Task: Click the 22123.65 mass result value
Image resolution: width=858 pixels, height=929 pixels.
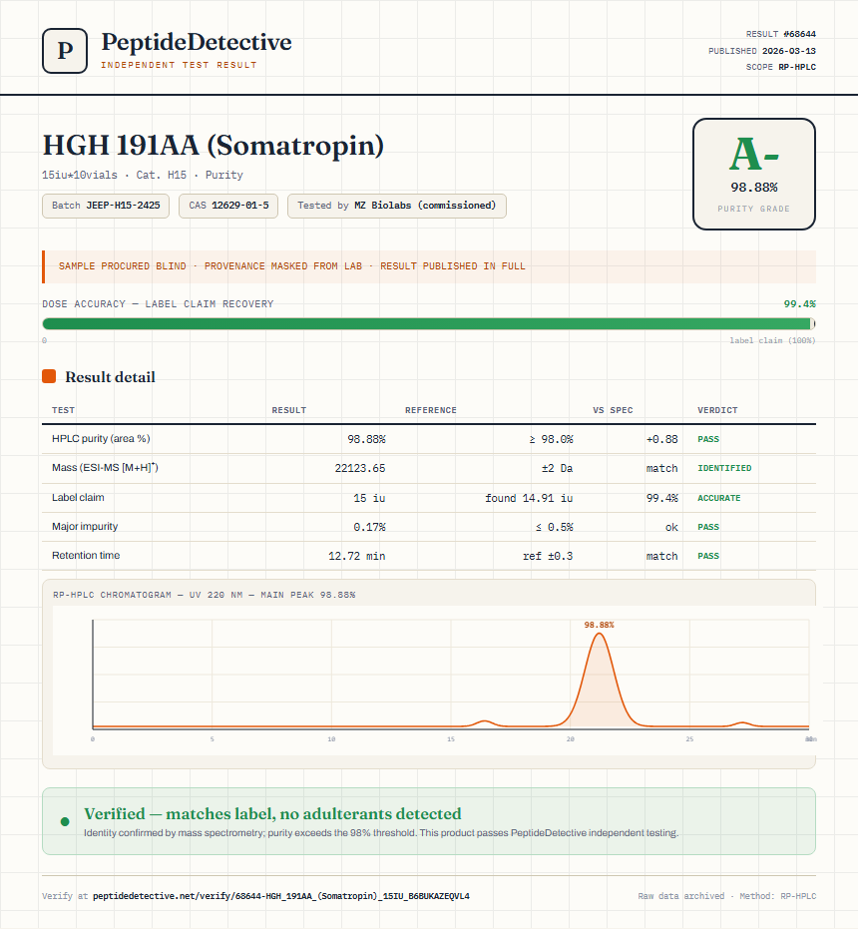Action: (x=360, y=468)
